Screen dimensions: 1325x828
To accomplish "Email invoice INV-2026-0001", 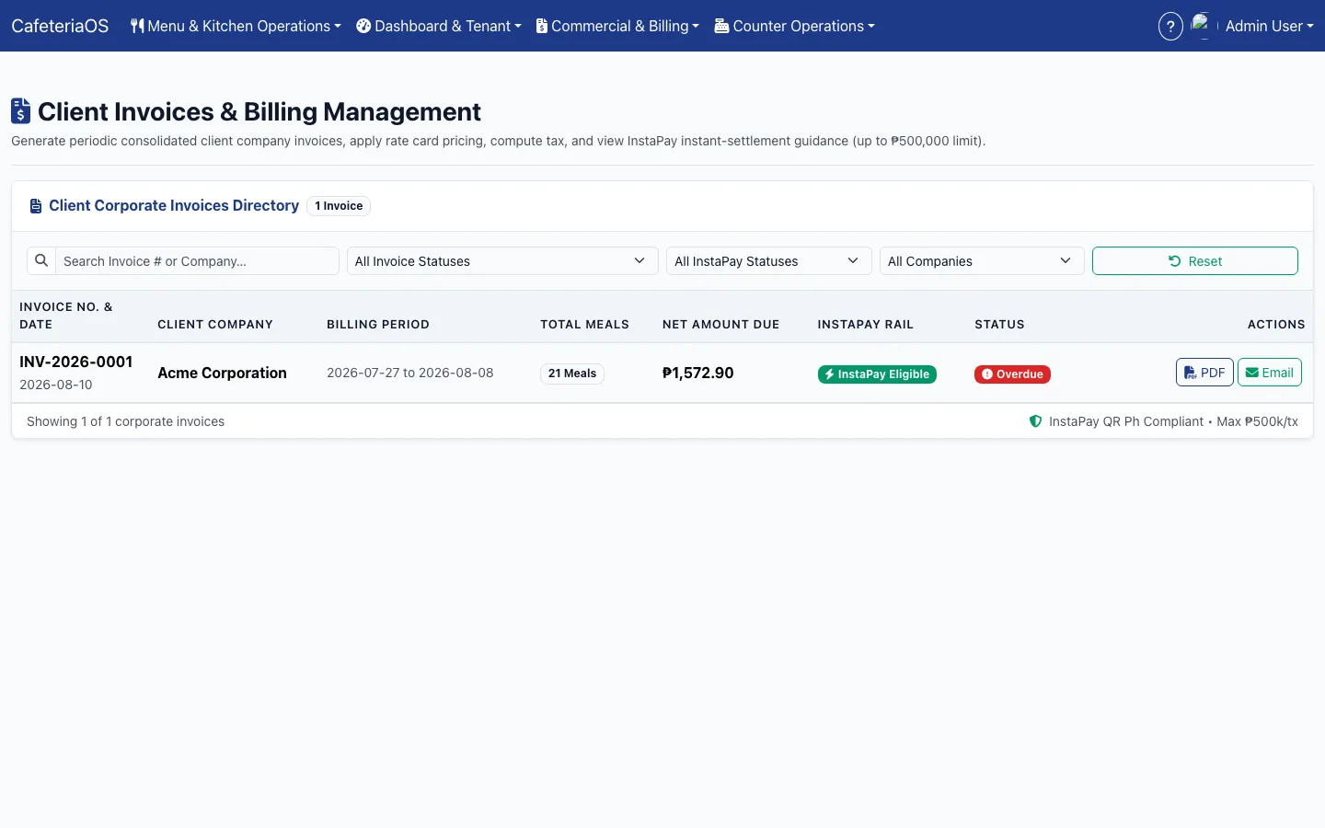I will tap(1270, 373).
